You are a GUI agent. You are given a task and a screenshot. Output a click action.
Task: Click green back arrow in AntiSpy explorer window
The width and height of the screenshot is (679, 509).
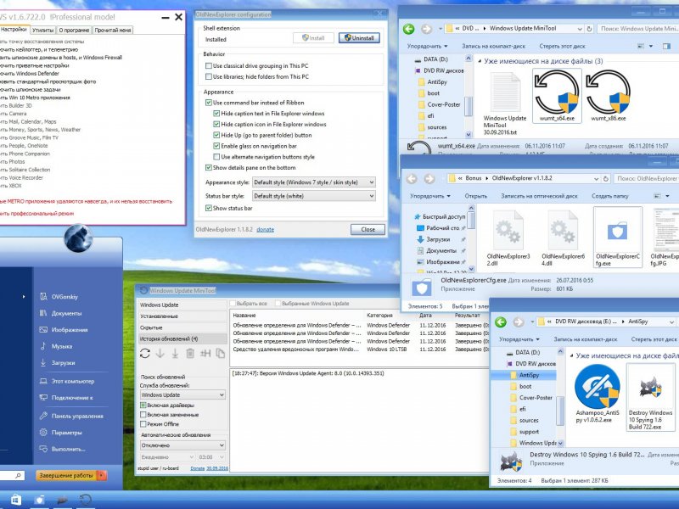click(501, 322)
